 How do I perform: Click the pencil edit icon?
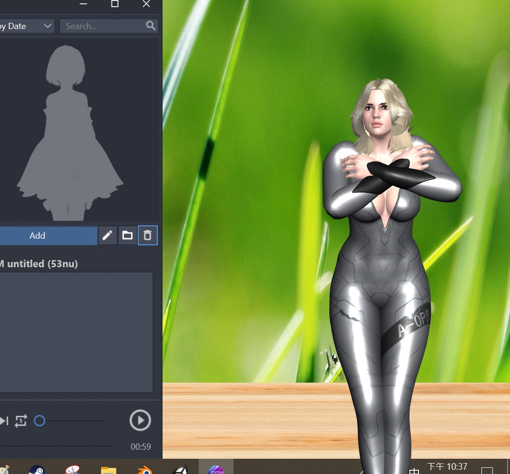108,235
